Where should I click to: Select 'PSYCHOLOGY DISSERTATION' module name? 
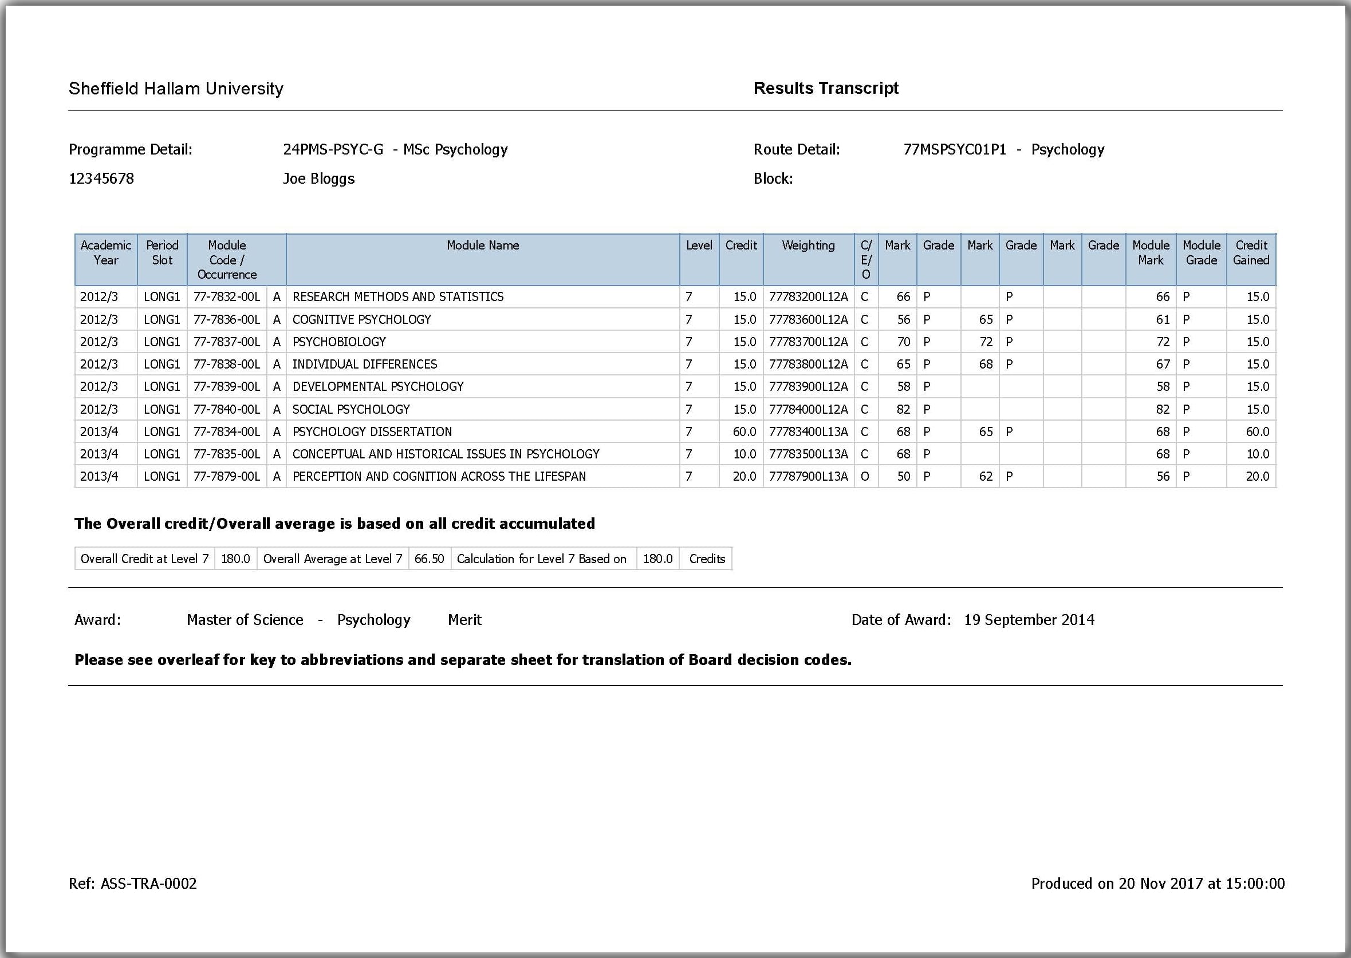372,432
